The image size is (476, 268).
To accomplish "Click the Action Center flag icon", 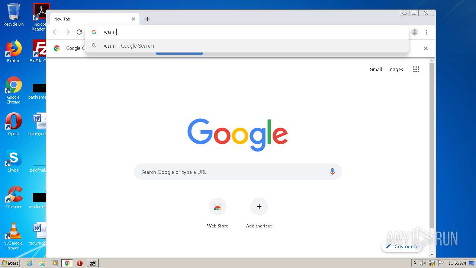I will click(x=441, y=263).
